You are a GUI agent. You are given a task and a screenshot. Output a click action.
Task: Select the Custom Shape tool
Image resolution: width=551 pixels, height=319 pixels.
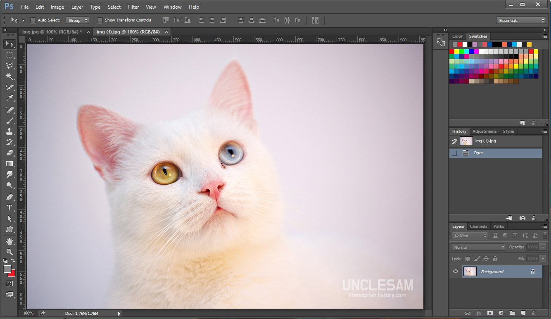(x=9, y=229)
